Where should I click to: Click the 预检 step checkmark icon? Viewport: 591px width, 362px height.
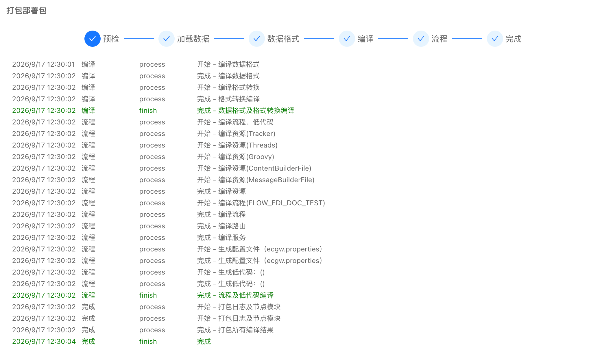pos(93,39)
